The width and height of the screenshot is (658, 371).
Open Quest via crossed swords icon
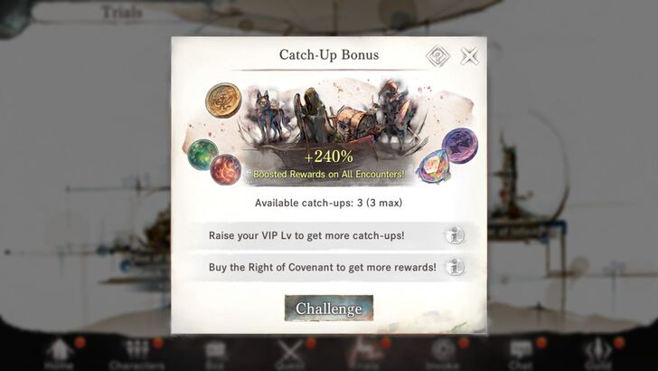[x=290, y=354]
